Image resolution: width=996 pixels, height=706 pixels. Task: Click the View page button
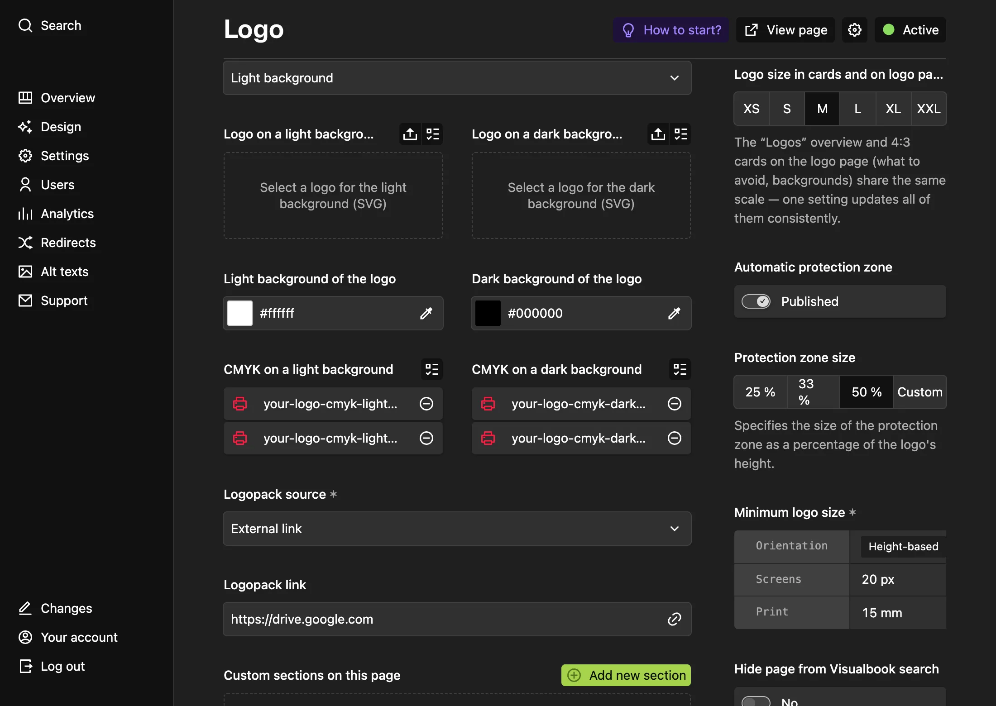pyautogui.click(x=785, y=30)
